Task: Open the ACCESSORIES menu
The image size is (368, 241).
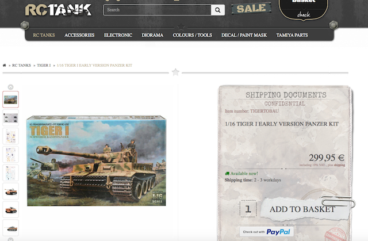Action: (79, 35)
